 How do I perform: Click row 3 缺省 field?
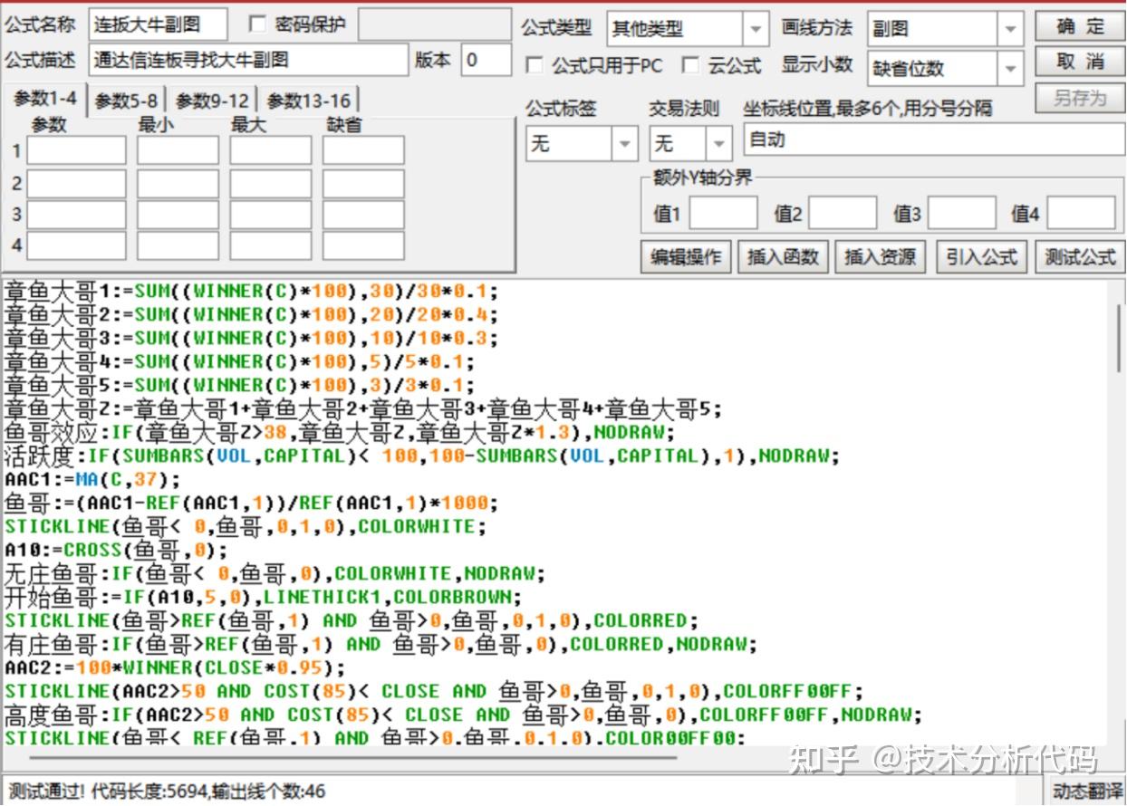point(363,215)
